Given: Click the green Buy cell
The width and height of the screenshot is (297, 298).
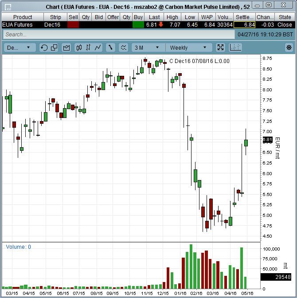Looking at the screenshot, I should (x=138, y=25).
